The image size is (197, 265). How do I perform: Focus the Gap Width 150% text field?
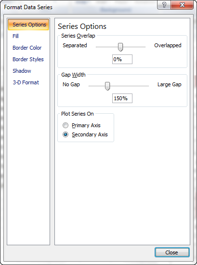[x=122, y=98]
